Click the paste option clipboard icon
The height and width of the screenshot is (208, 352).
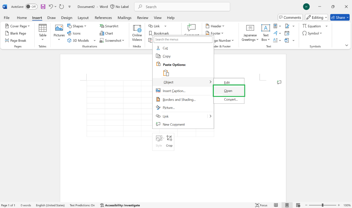coord(166,73)
